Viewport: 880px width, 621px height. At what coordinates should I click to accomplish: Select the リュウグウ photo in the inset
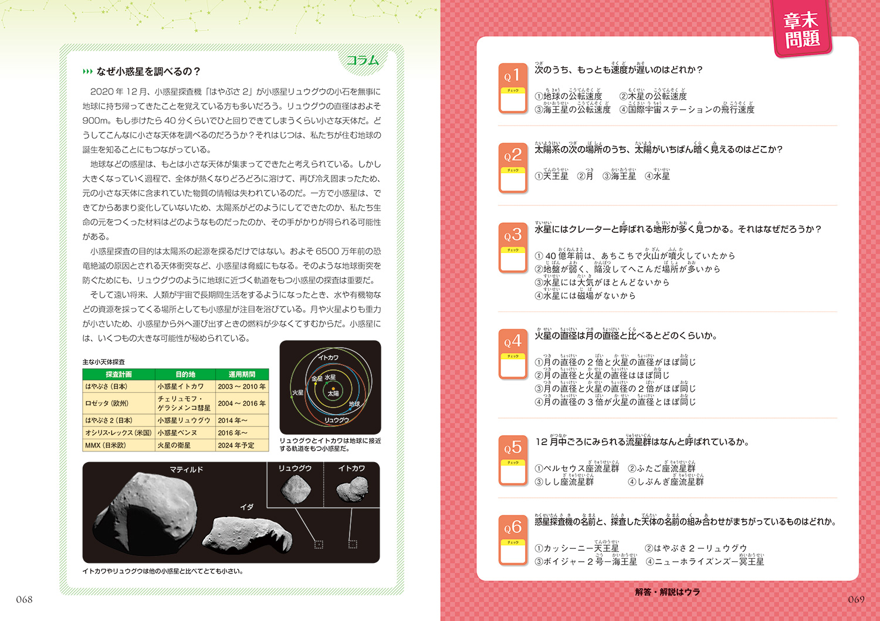point(295,489)
